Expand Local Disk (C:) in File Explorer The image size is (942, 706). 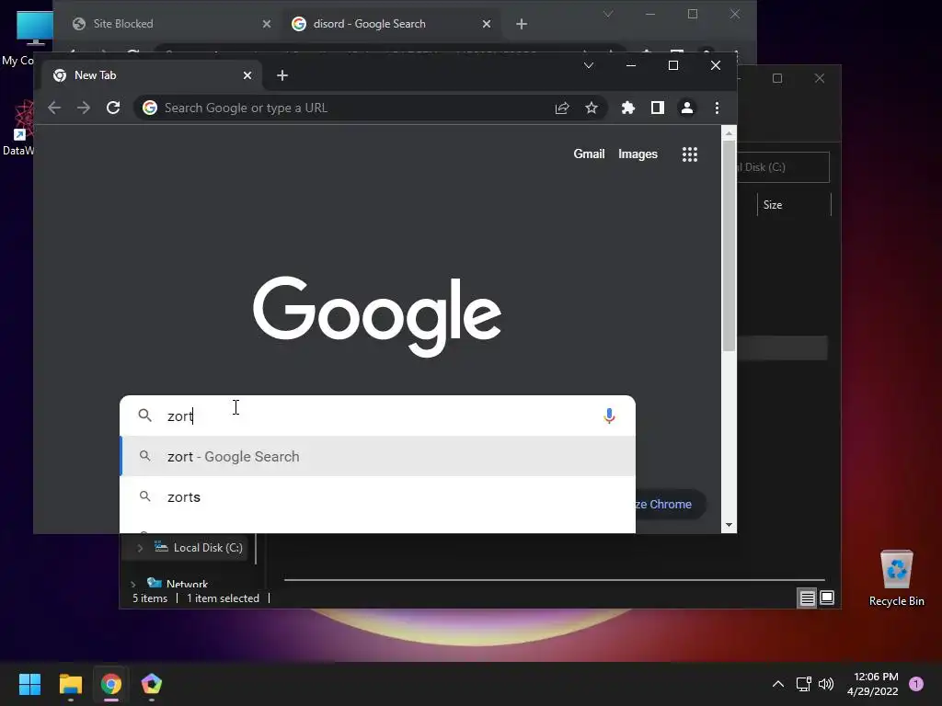click(x=140, y=548)
